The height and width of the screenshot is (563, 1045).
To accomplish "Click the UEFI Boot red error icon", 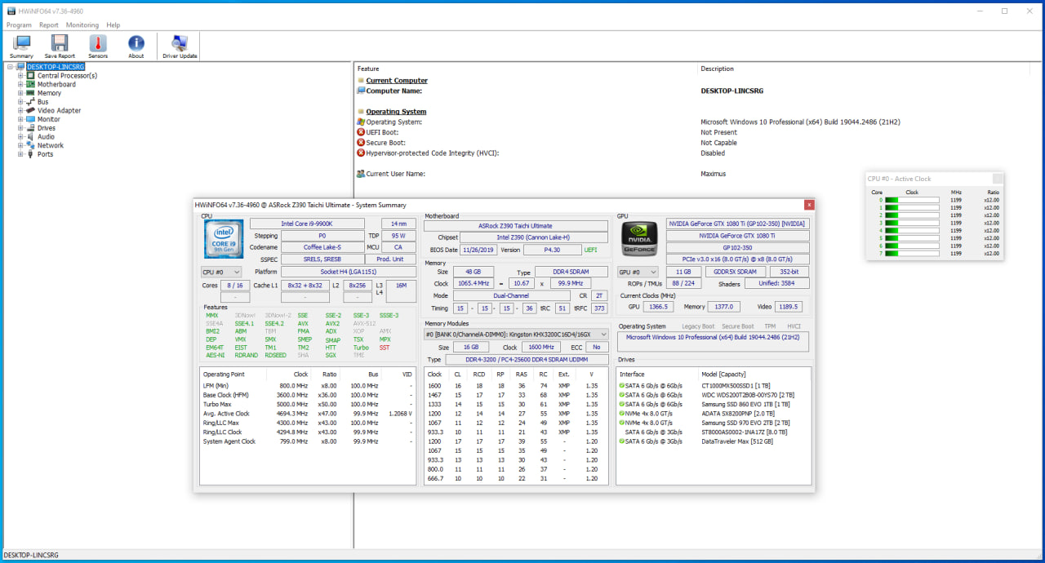I will coord(361,132).
